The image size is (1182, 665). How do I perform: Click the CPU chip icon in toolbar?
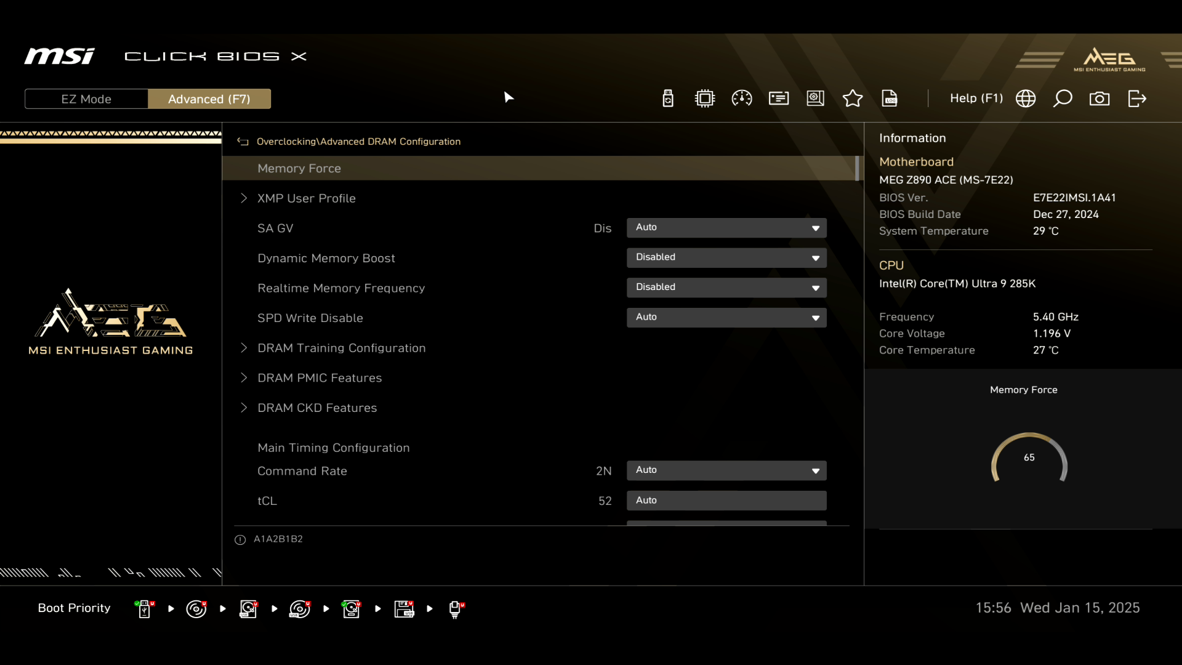(705, 99)
